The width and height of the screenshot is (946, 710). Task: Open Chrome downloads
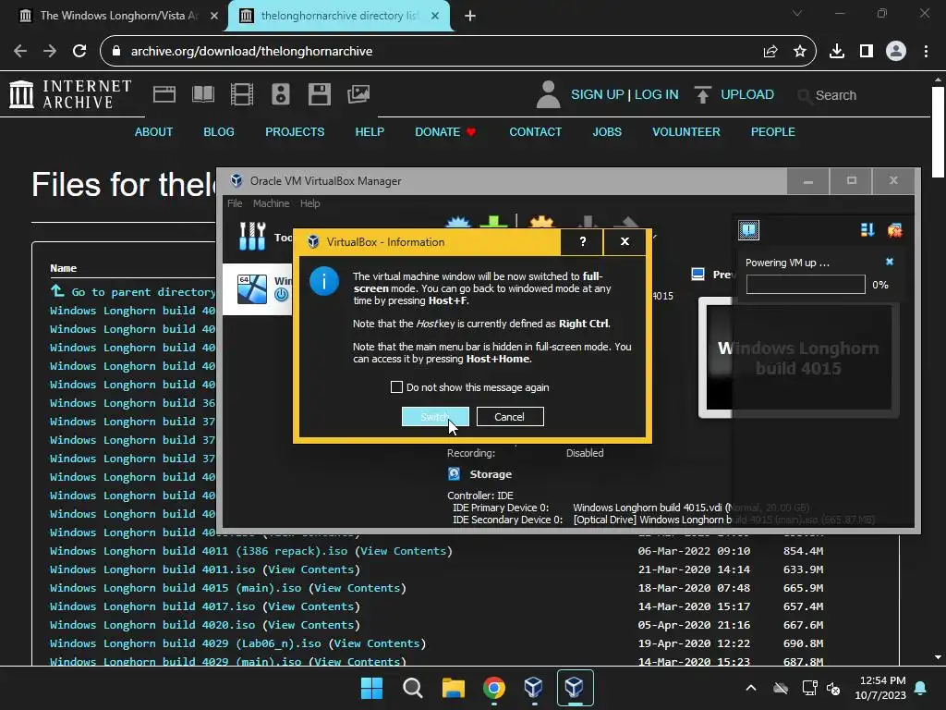point(837,52)
